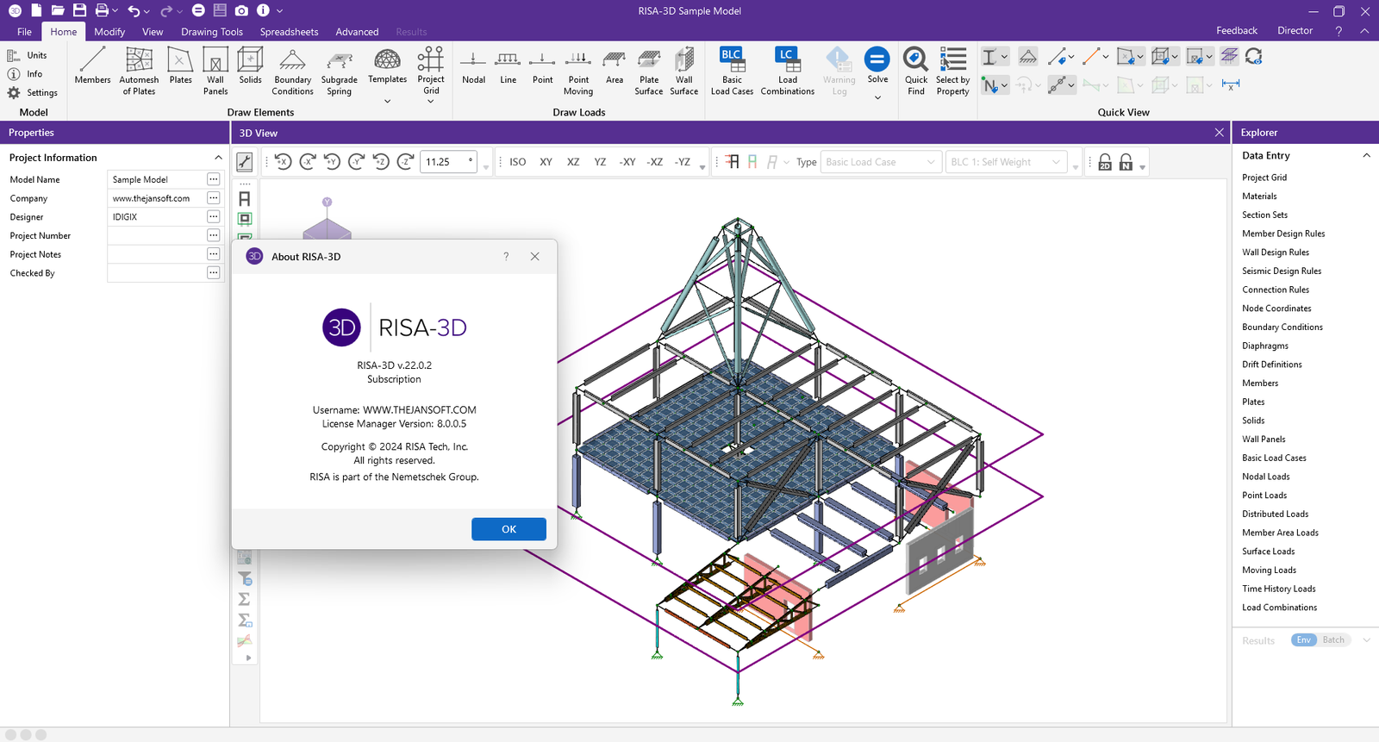This screenshot has height=742, width=1379.
Task: Select the Subgrade Spring tool
Action: coord(340,71)
